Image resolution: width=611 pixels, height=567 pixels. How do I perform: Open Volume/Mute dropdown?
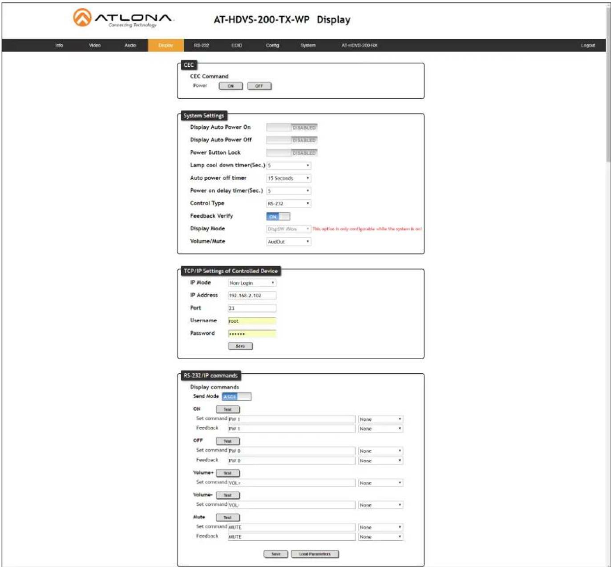[288, 242]
